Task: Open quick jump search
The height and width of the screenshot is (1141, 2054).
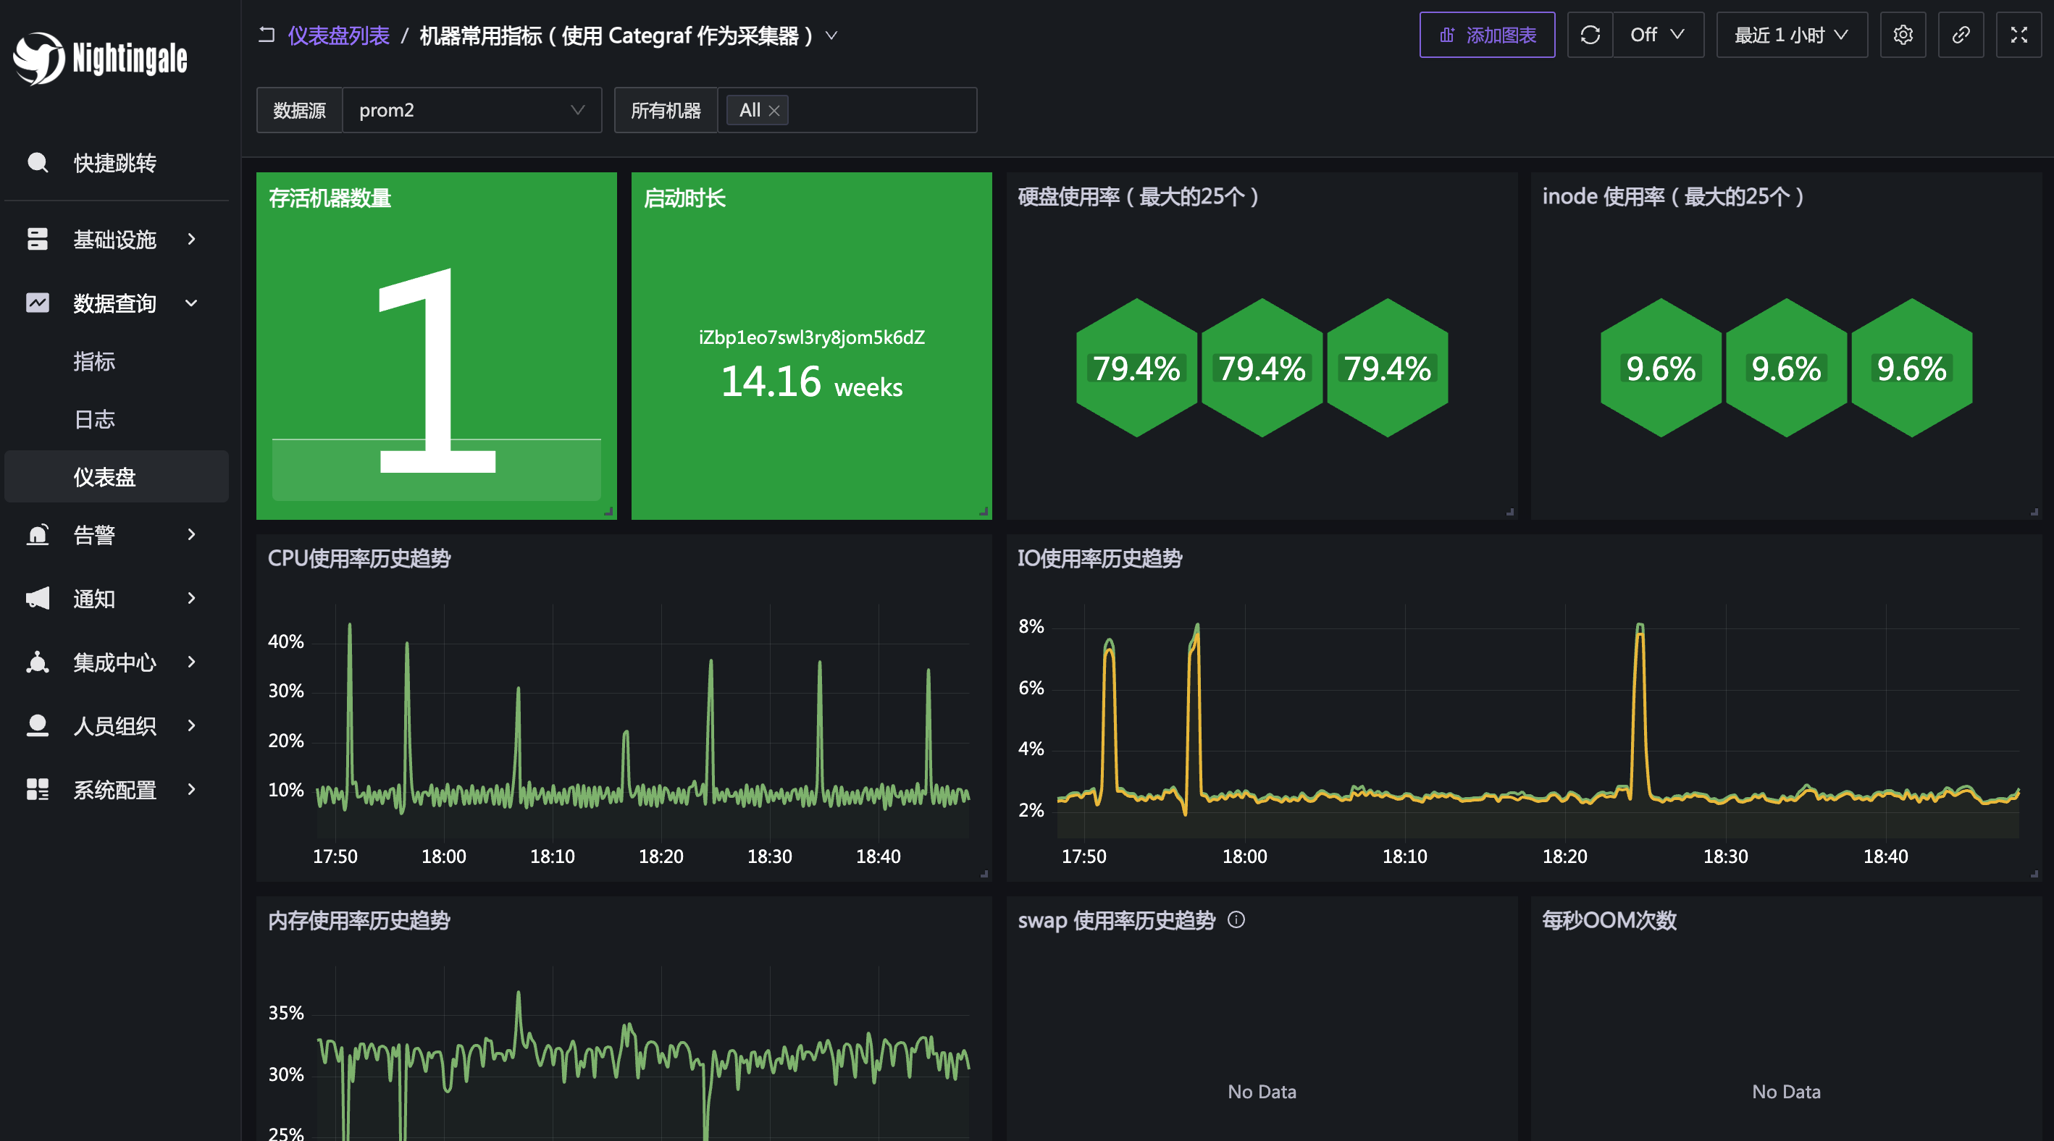Action: tap(115, 164)
